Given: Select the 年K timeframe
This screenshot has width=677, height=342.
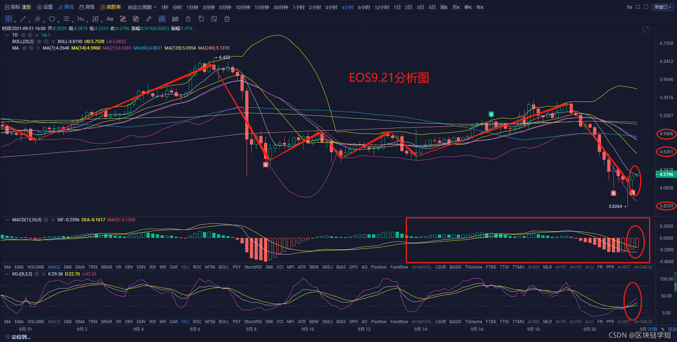Looking at the screenshot, I should [x=480, y=7].
